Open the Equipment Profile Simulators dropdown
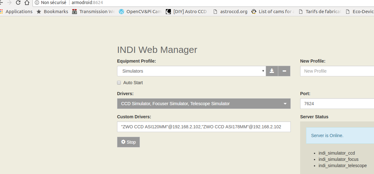The height and width of the screenshot is (174, 374). (x=191, y=71)
